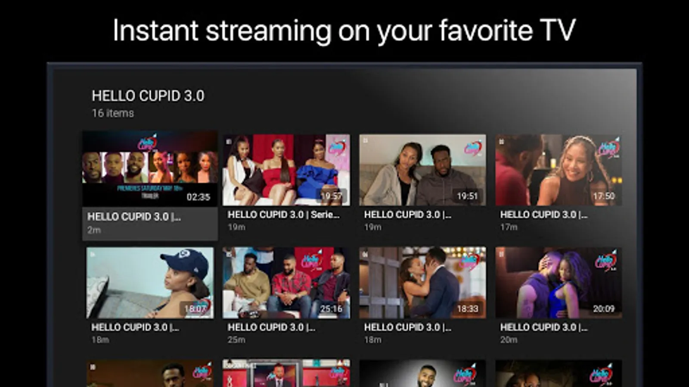689x387 pixels.
Task: Click the '02:35' duration badge
Action: click(198, 197)
